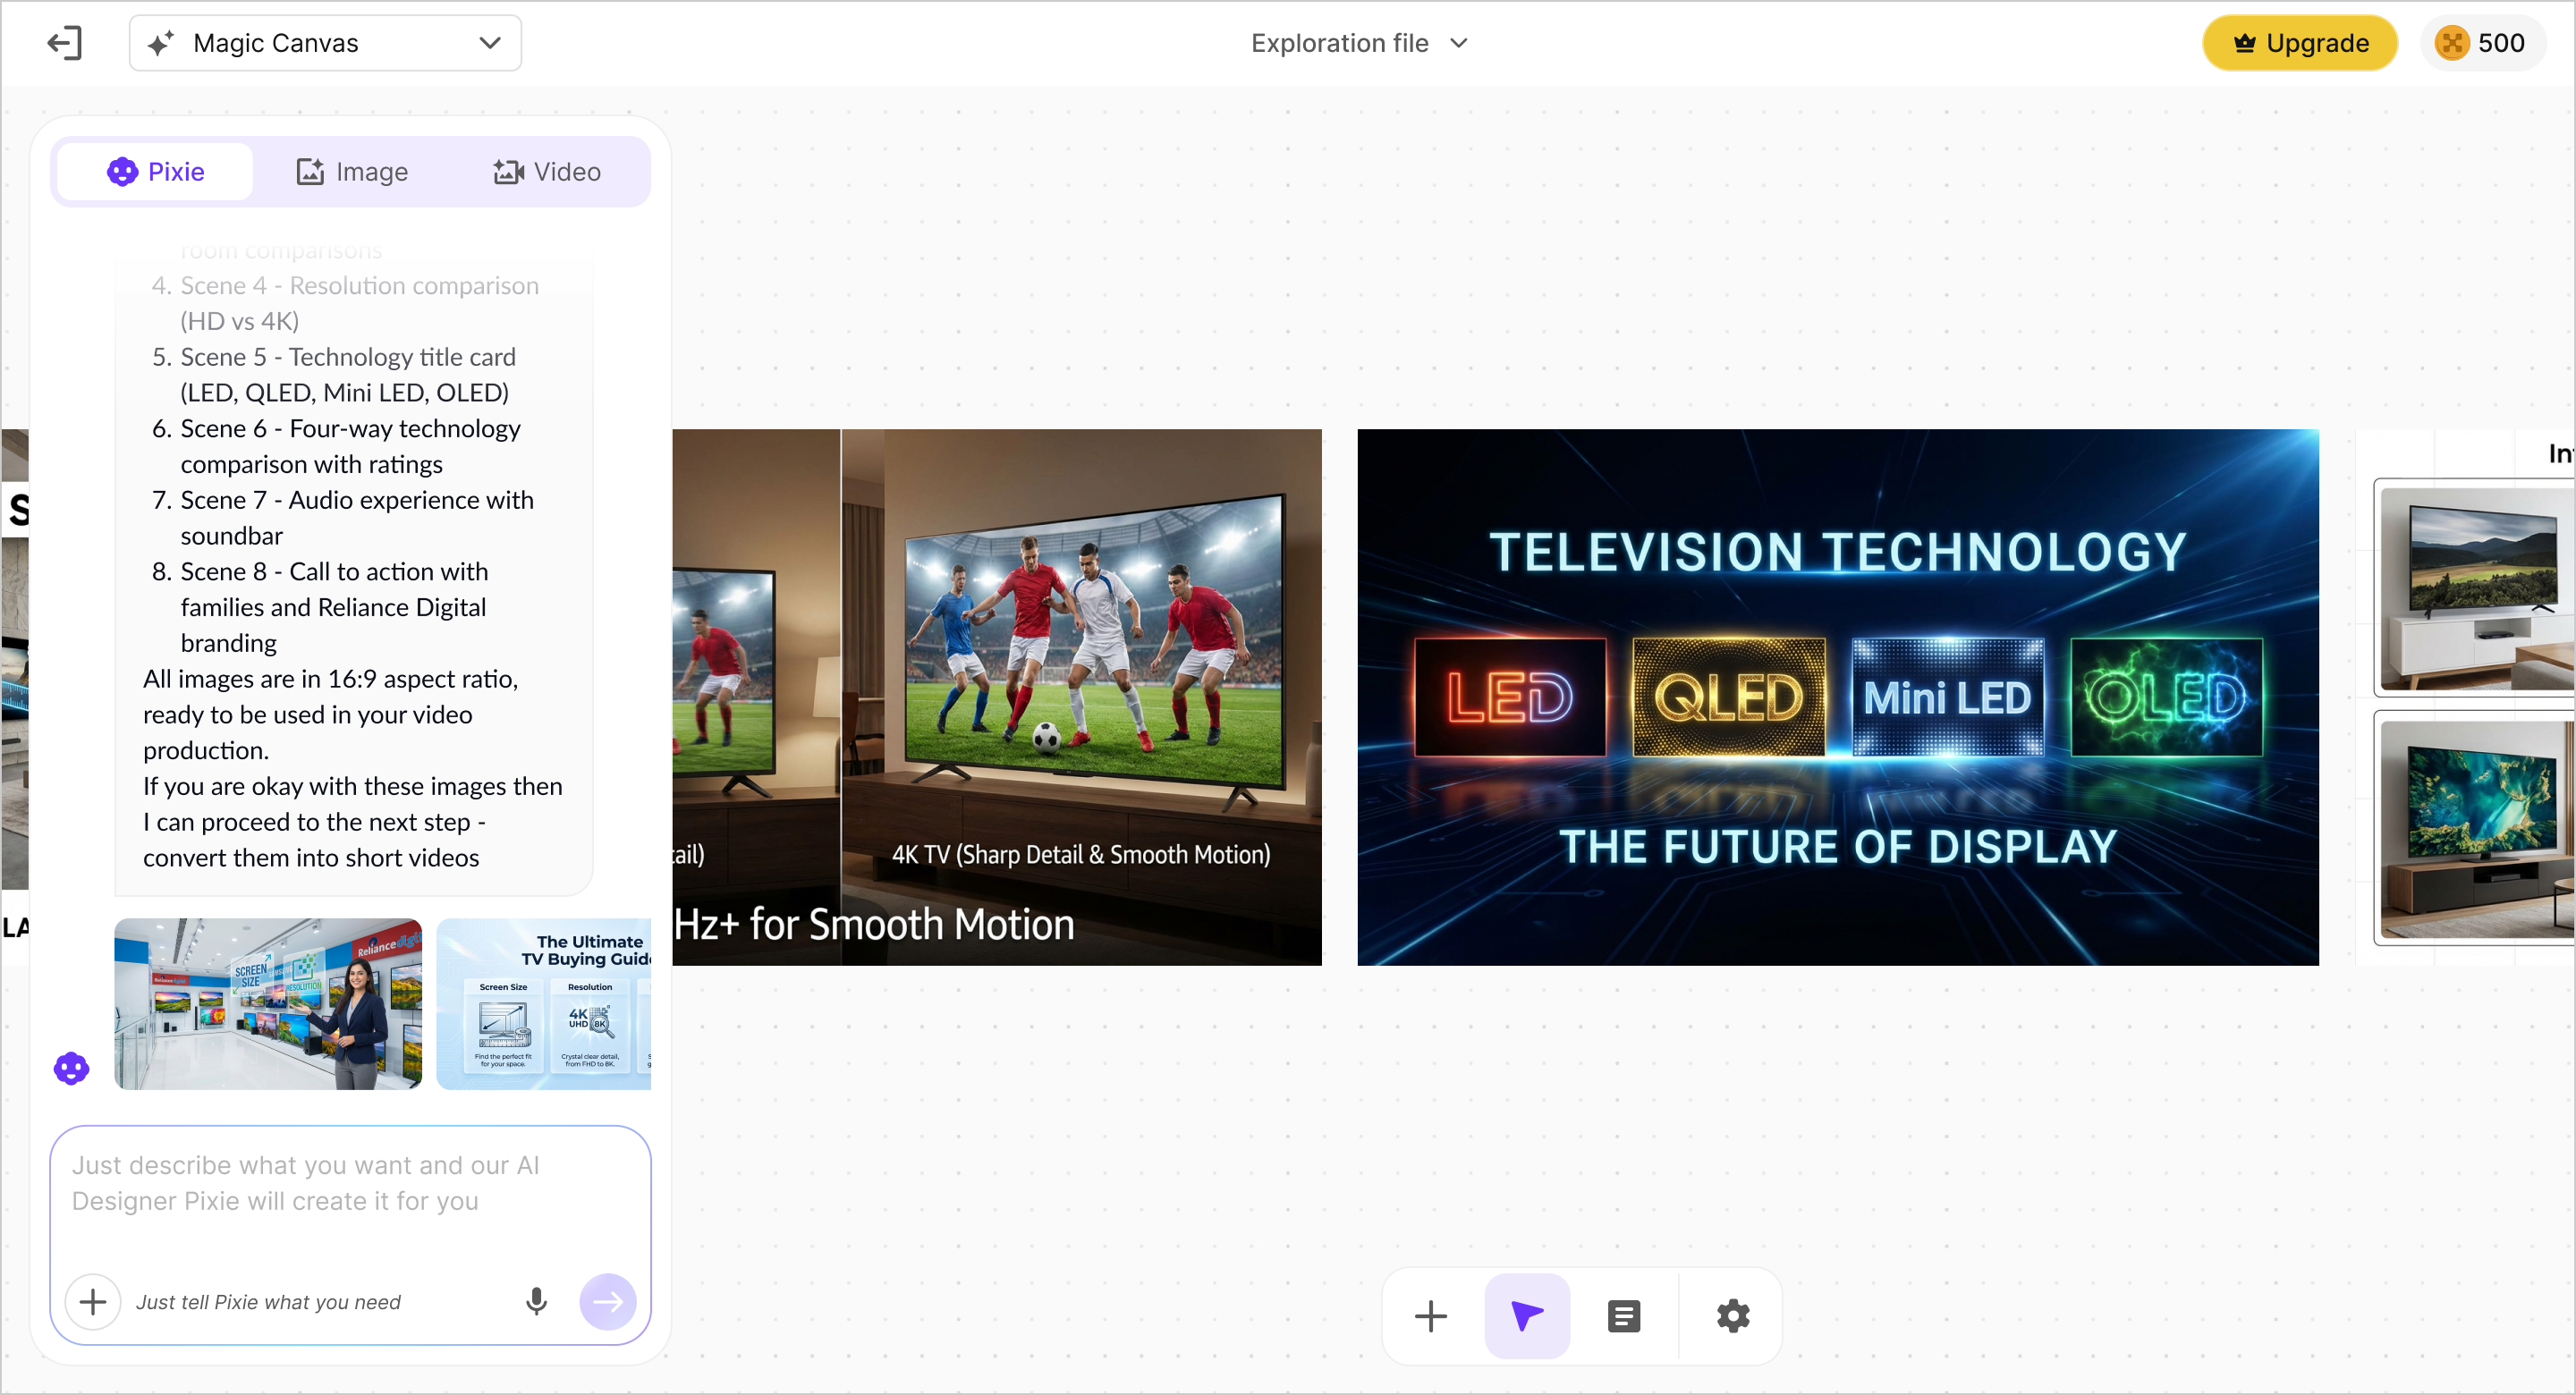This screenshot has width=2576, height=1395.
Task: Select the 4K TV soccer comparison image
Action: [x=997, y=697]
